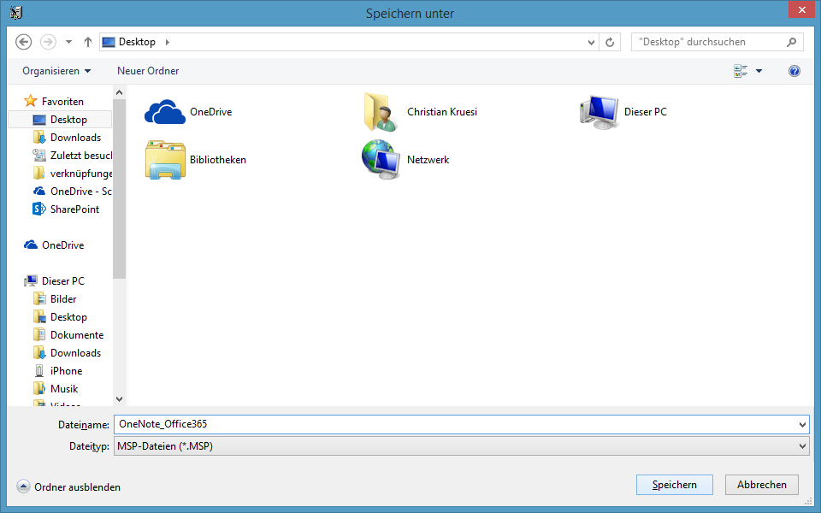The height and width of the screenshot is (513, 821).
Task: Expand the Dateityp MSP-Dateien dropdown
Action: click(460, 446)
